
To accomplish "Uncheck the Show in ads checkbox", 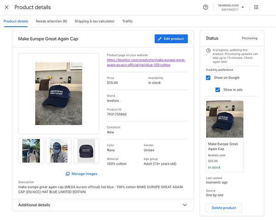I will point(218,90).
